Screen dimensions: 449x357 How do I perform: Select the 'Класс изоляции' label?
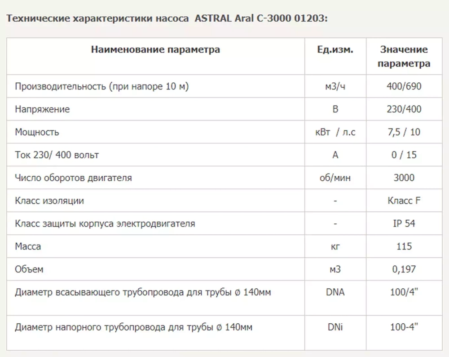49,201
